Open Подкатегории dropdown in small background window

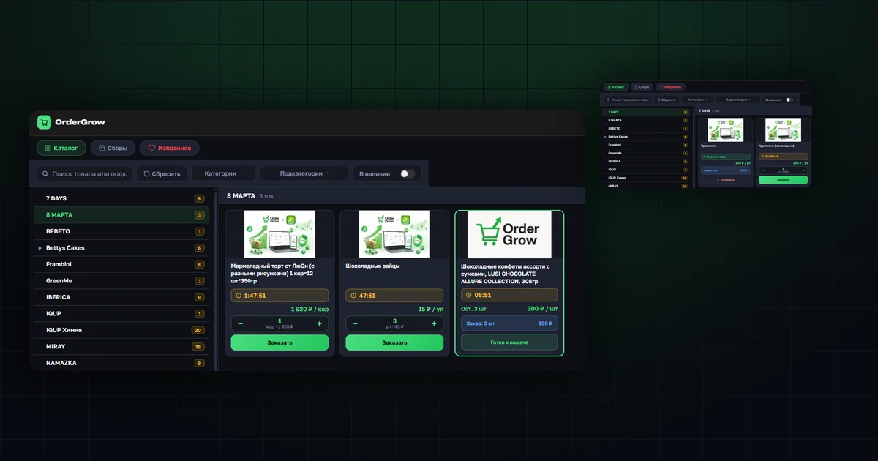coord(738,100)
